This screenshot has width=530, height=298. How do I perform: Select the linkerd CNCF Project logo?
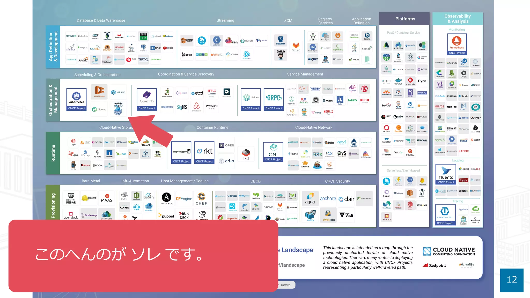tap(251, 100)
